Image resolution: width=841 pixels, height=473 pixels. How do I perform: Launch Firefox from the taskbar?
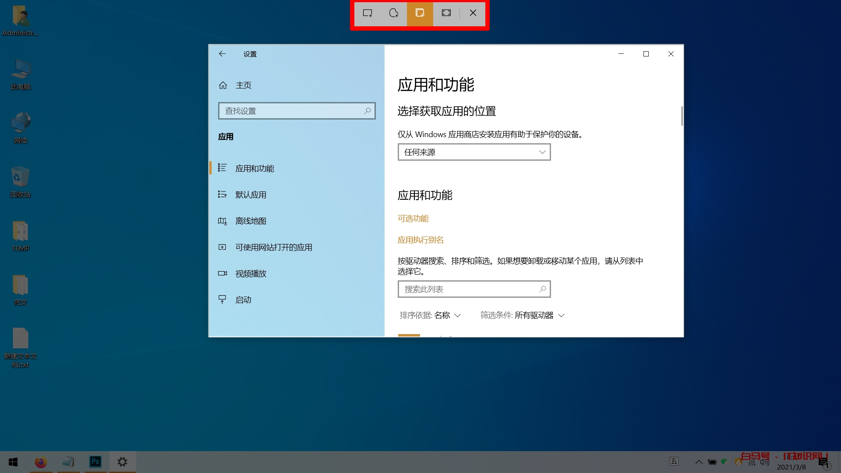coord(41,462)
